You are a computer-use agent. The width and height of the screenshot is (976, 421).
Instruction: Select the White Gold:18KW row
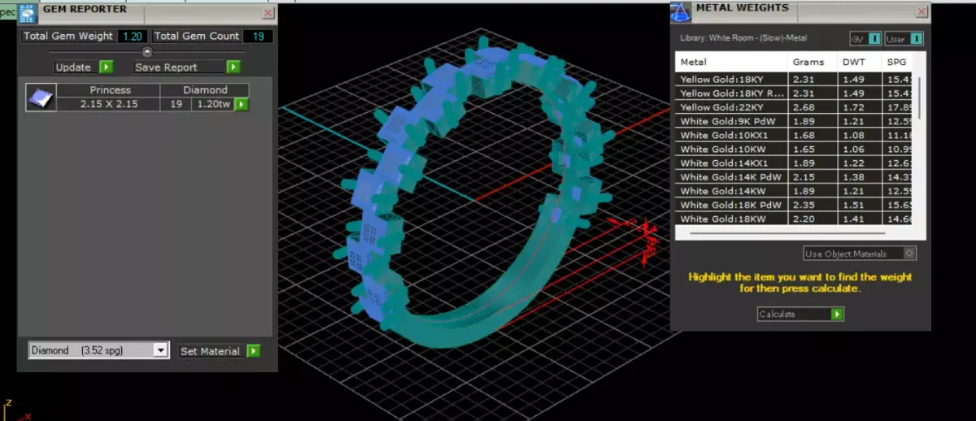(794, 219)
